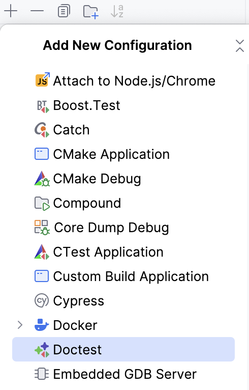Sort configurations alphabetically with a-z icon
This screenshot has width=249, height=390.
(117, 11)
